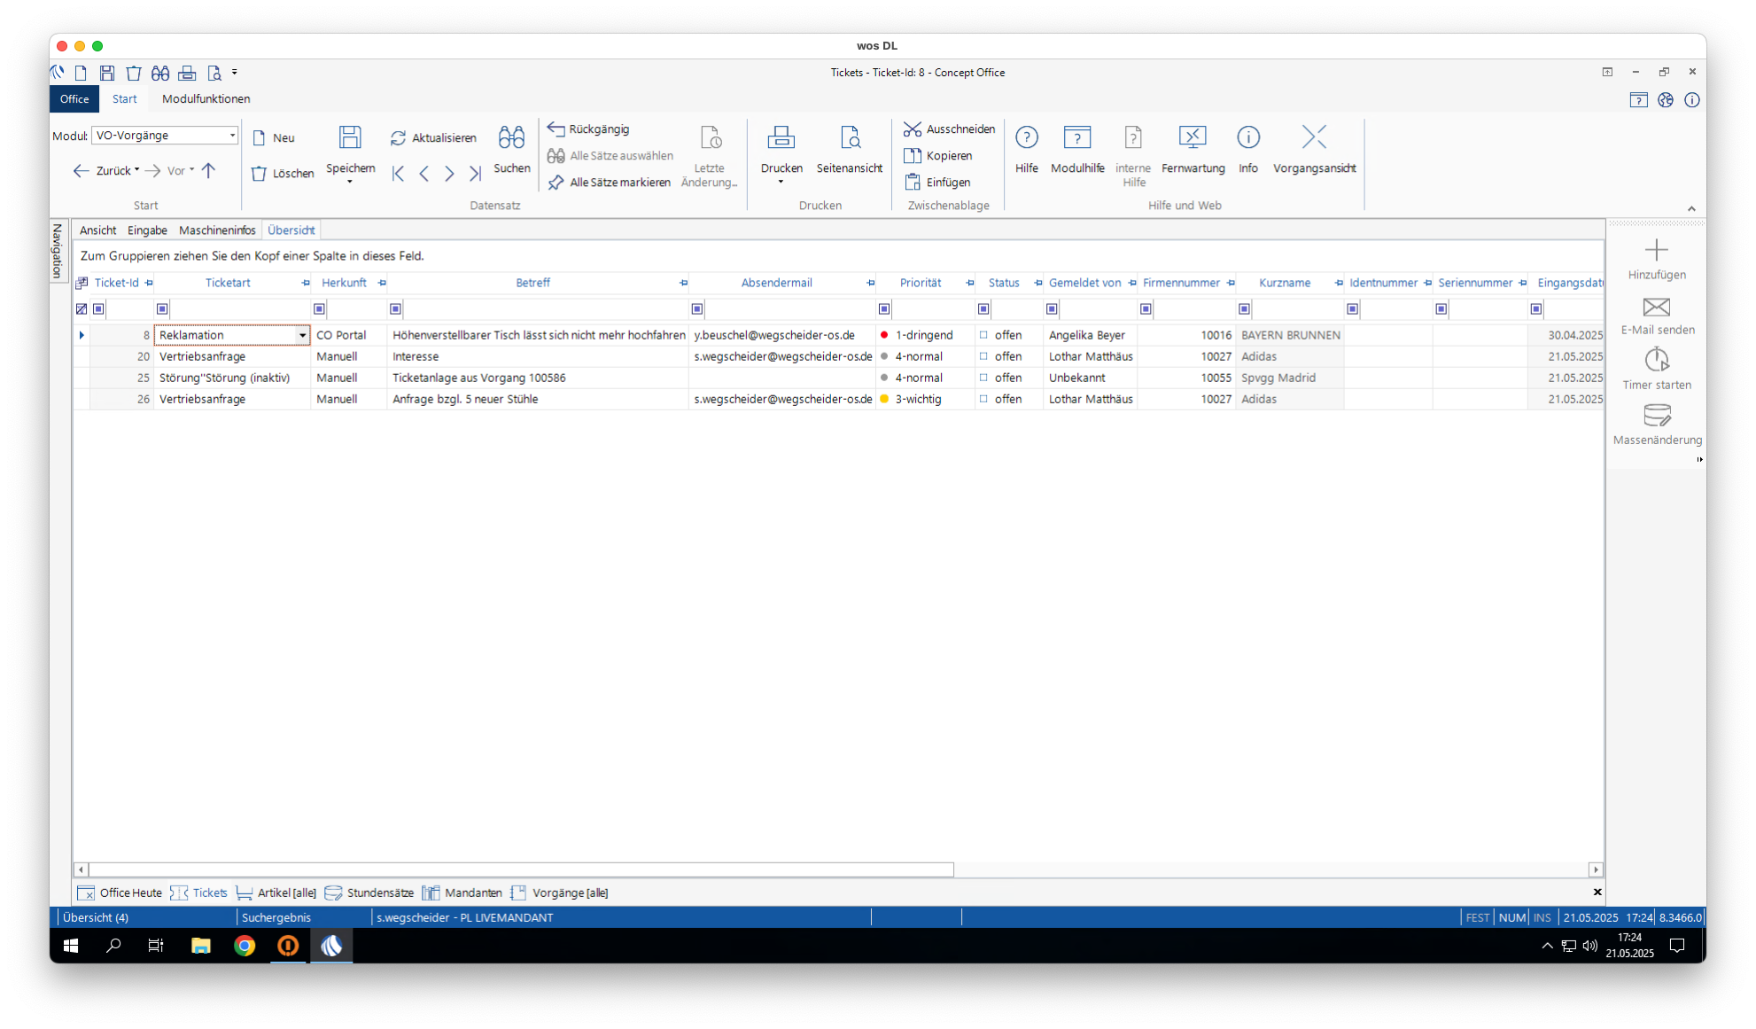Screen dimensions: 1756x1029
Task: Start the timer with Timer starten
Action: pyautogui.click(x=1656, y=361)
